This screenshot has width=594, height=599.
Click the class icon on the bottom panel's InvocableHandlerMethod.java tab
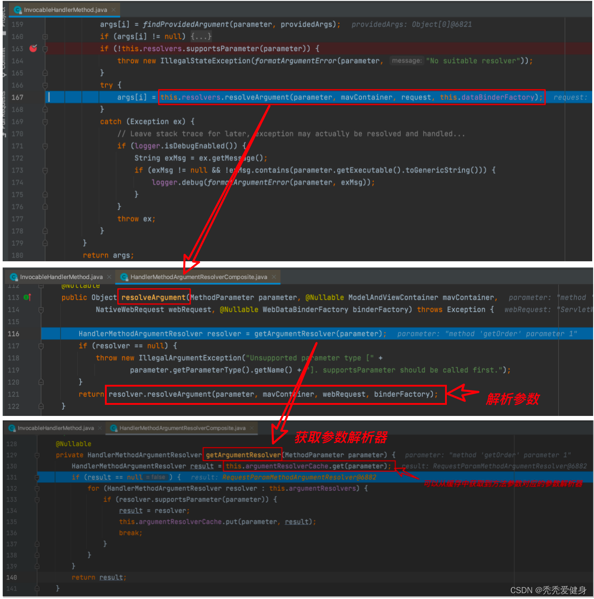coord(12,428)
